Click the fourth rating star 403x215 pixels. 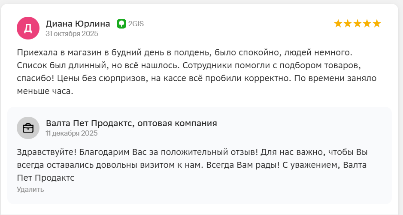[367, 24]
